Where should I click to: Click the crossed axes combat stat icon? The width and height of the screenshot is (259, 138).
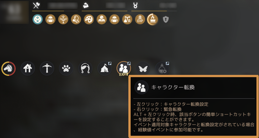click(x=36, y=6)
